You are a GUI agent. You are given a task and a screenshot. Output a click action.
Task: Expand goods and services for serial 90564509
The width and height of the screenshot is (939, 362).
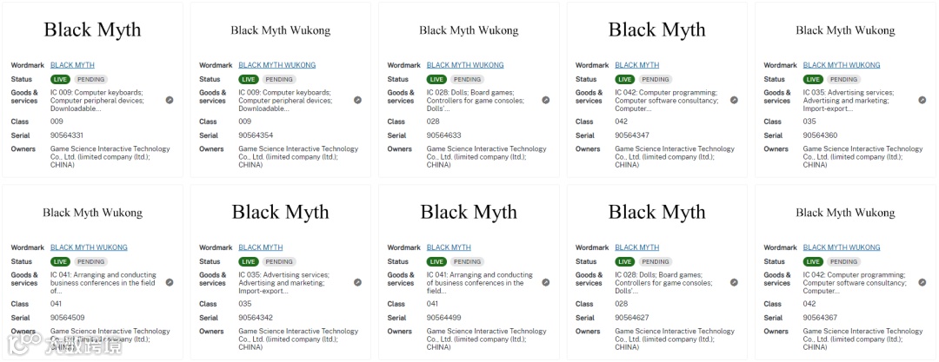point(170,282)
